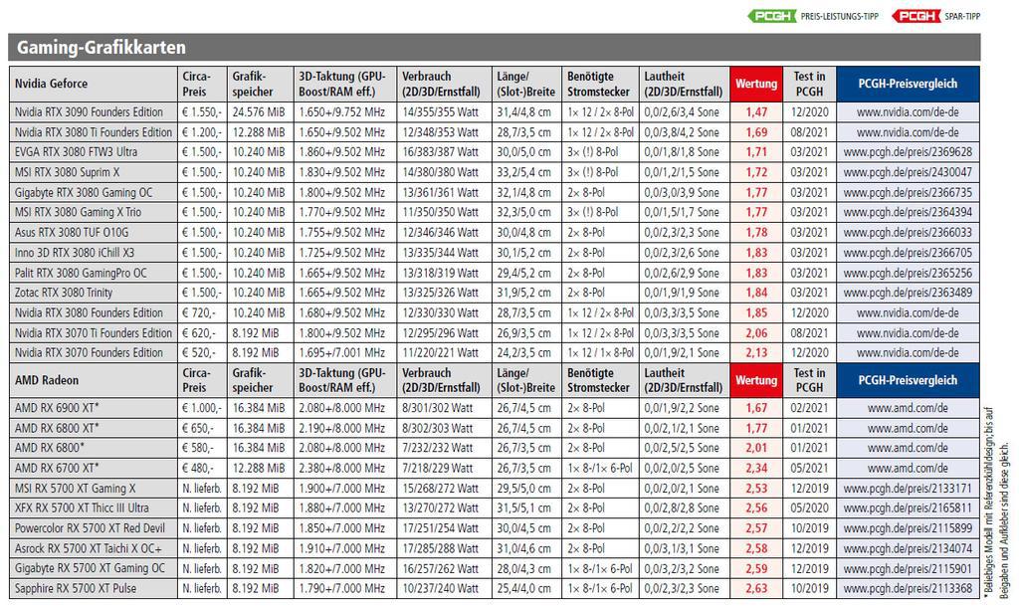Click the 1,47 Wertung score

coord(756,111)
